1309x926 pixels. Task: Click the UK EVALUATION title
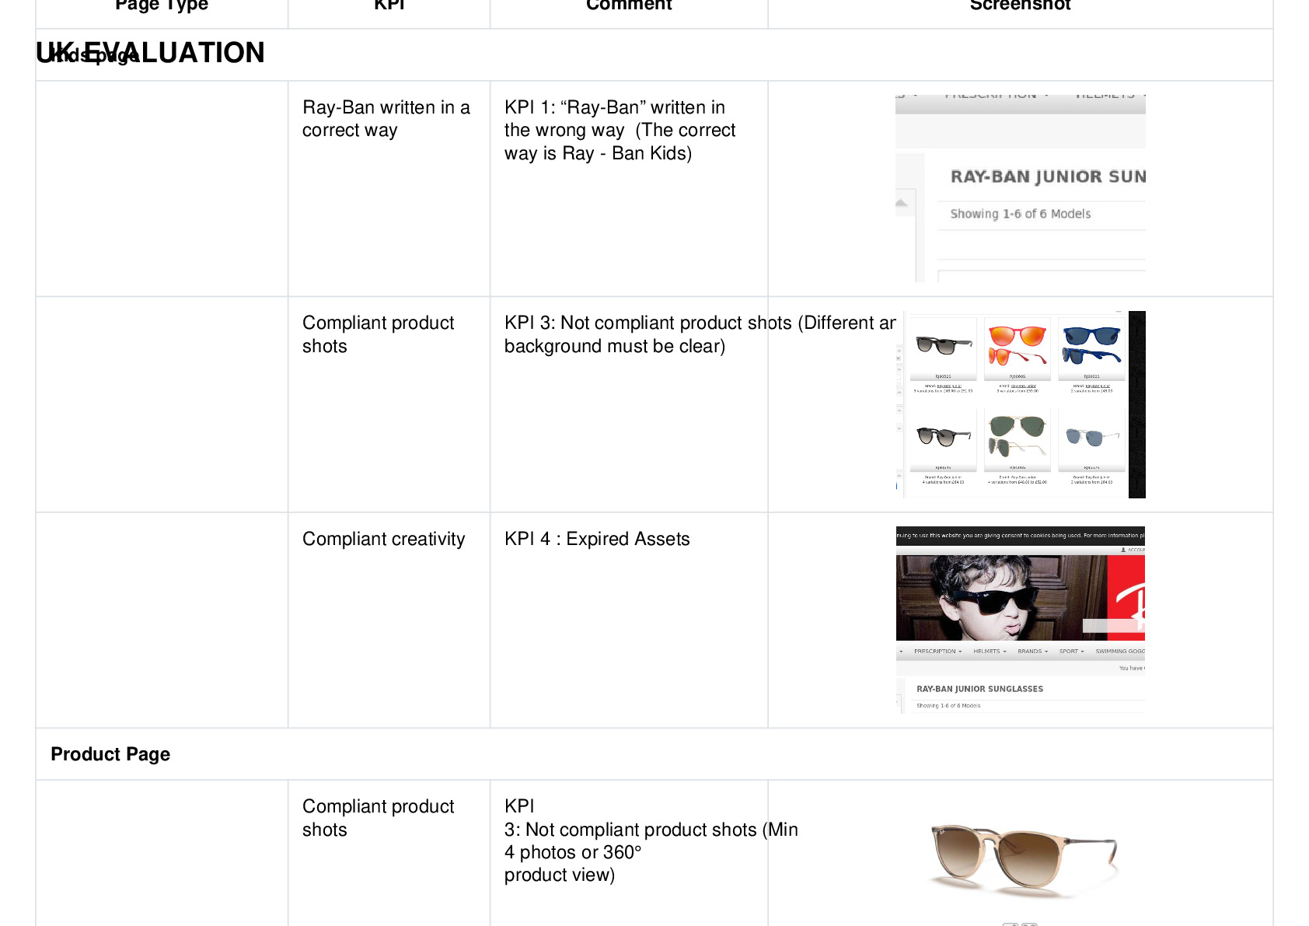coord(150,53)
